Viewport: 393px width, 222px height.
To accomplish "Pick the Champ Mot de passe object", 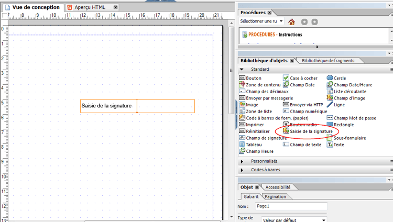I will click(x=352, y=118).
